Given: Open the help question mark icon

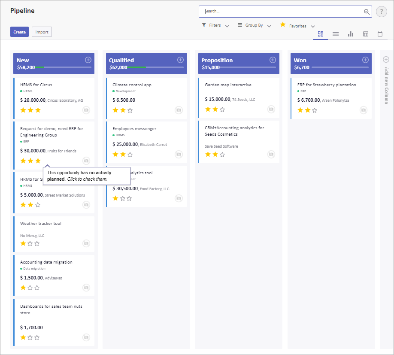Looking at the screenshot, I should 381,12.
